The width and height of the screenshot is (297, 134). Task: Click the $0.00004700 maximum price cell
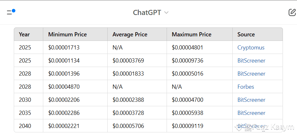click(187, 100)
